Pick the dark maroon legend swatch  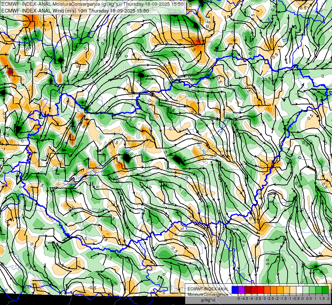pos(248,290)
